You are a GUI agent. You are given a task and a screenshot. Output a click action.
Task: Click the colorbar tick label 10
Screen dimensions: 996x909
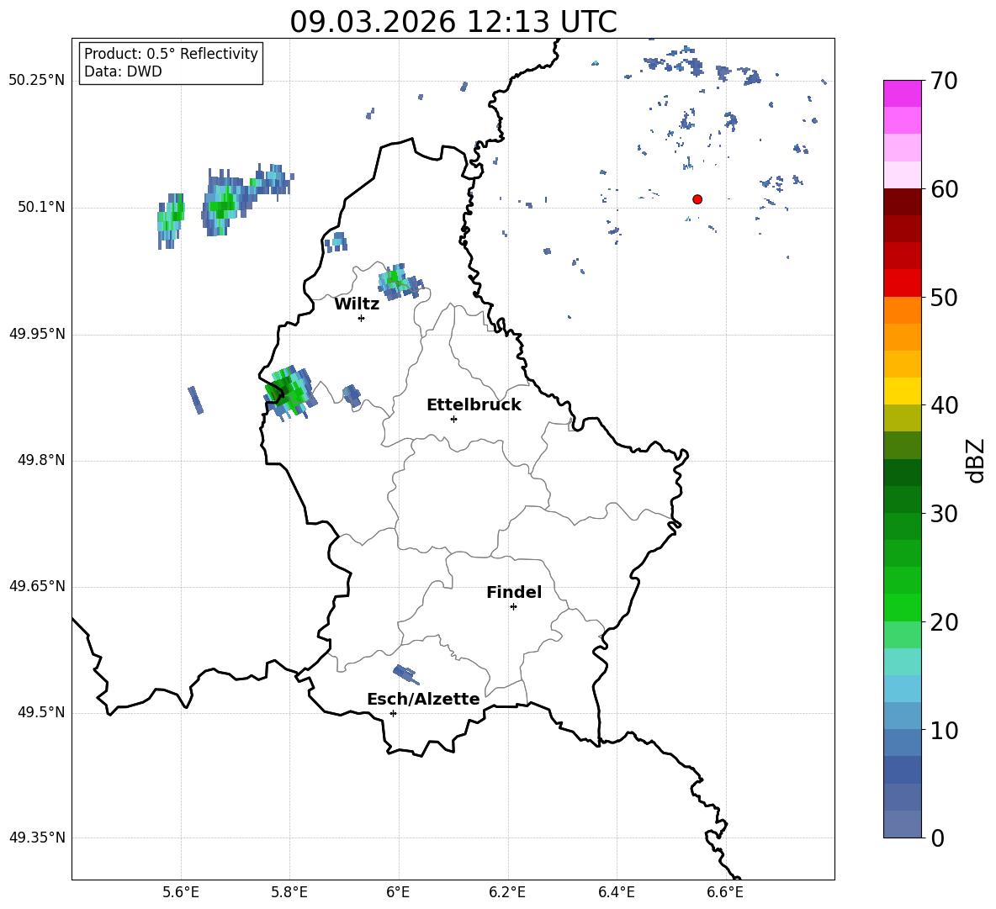[943, 731]
